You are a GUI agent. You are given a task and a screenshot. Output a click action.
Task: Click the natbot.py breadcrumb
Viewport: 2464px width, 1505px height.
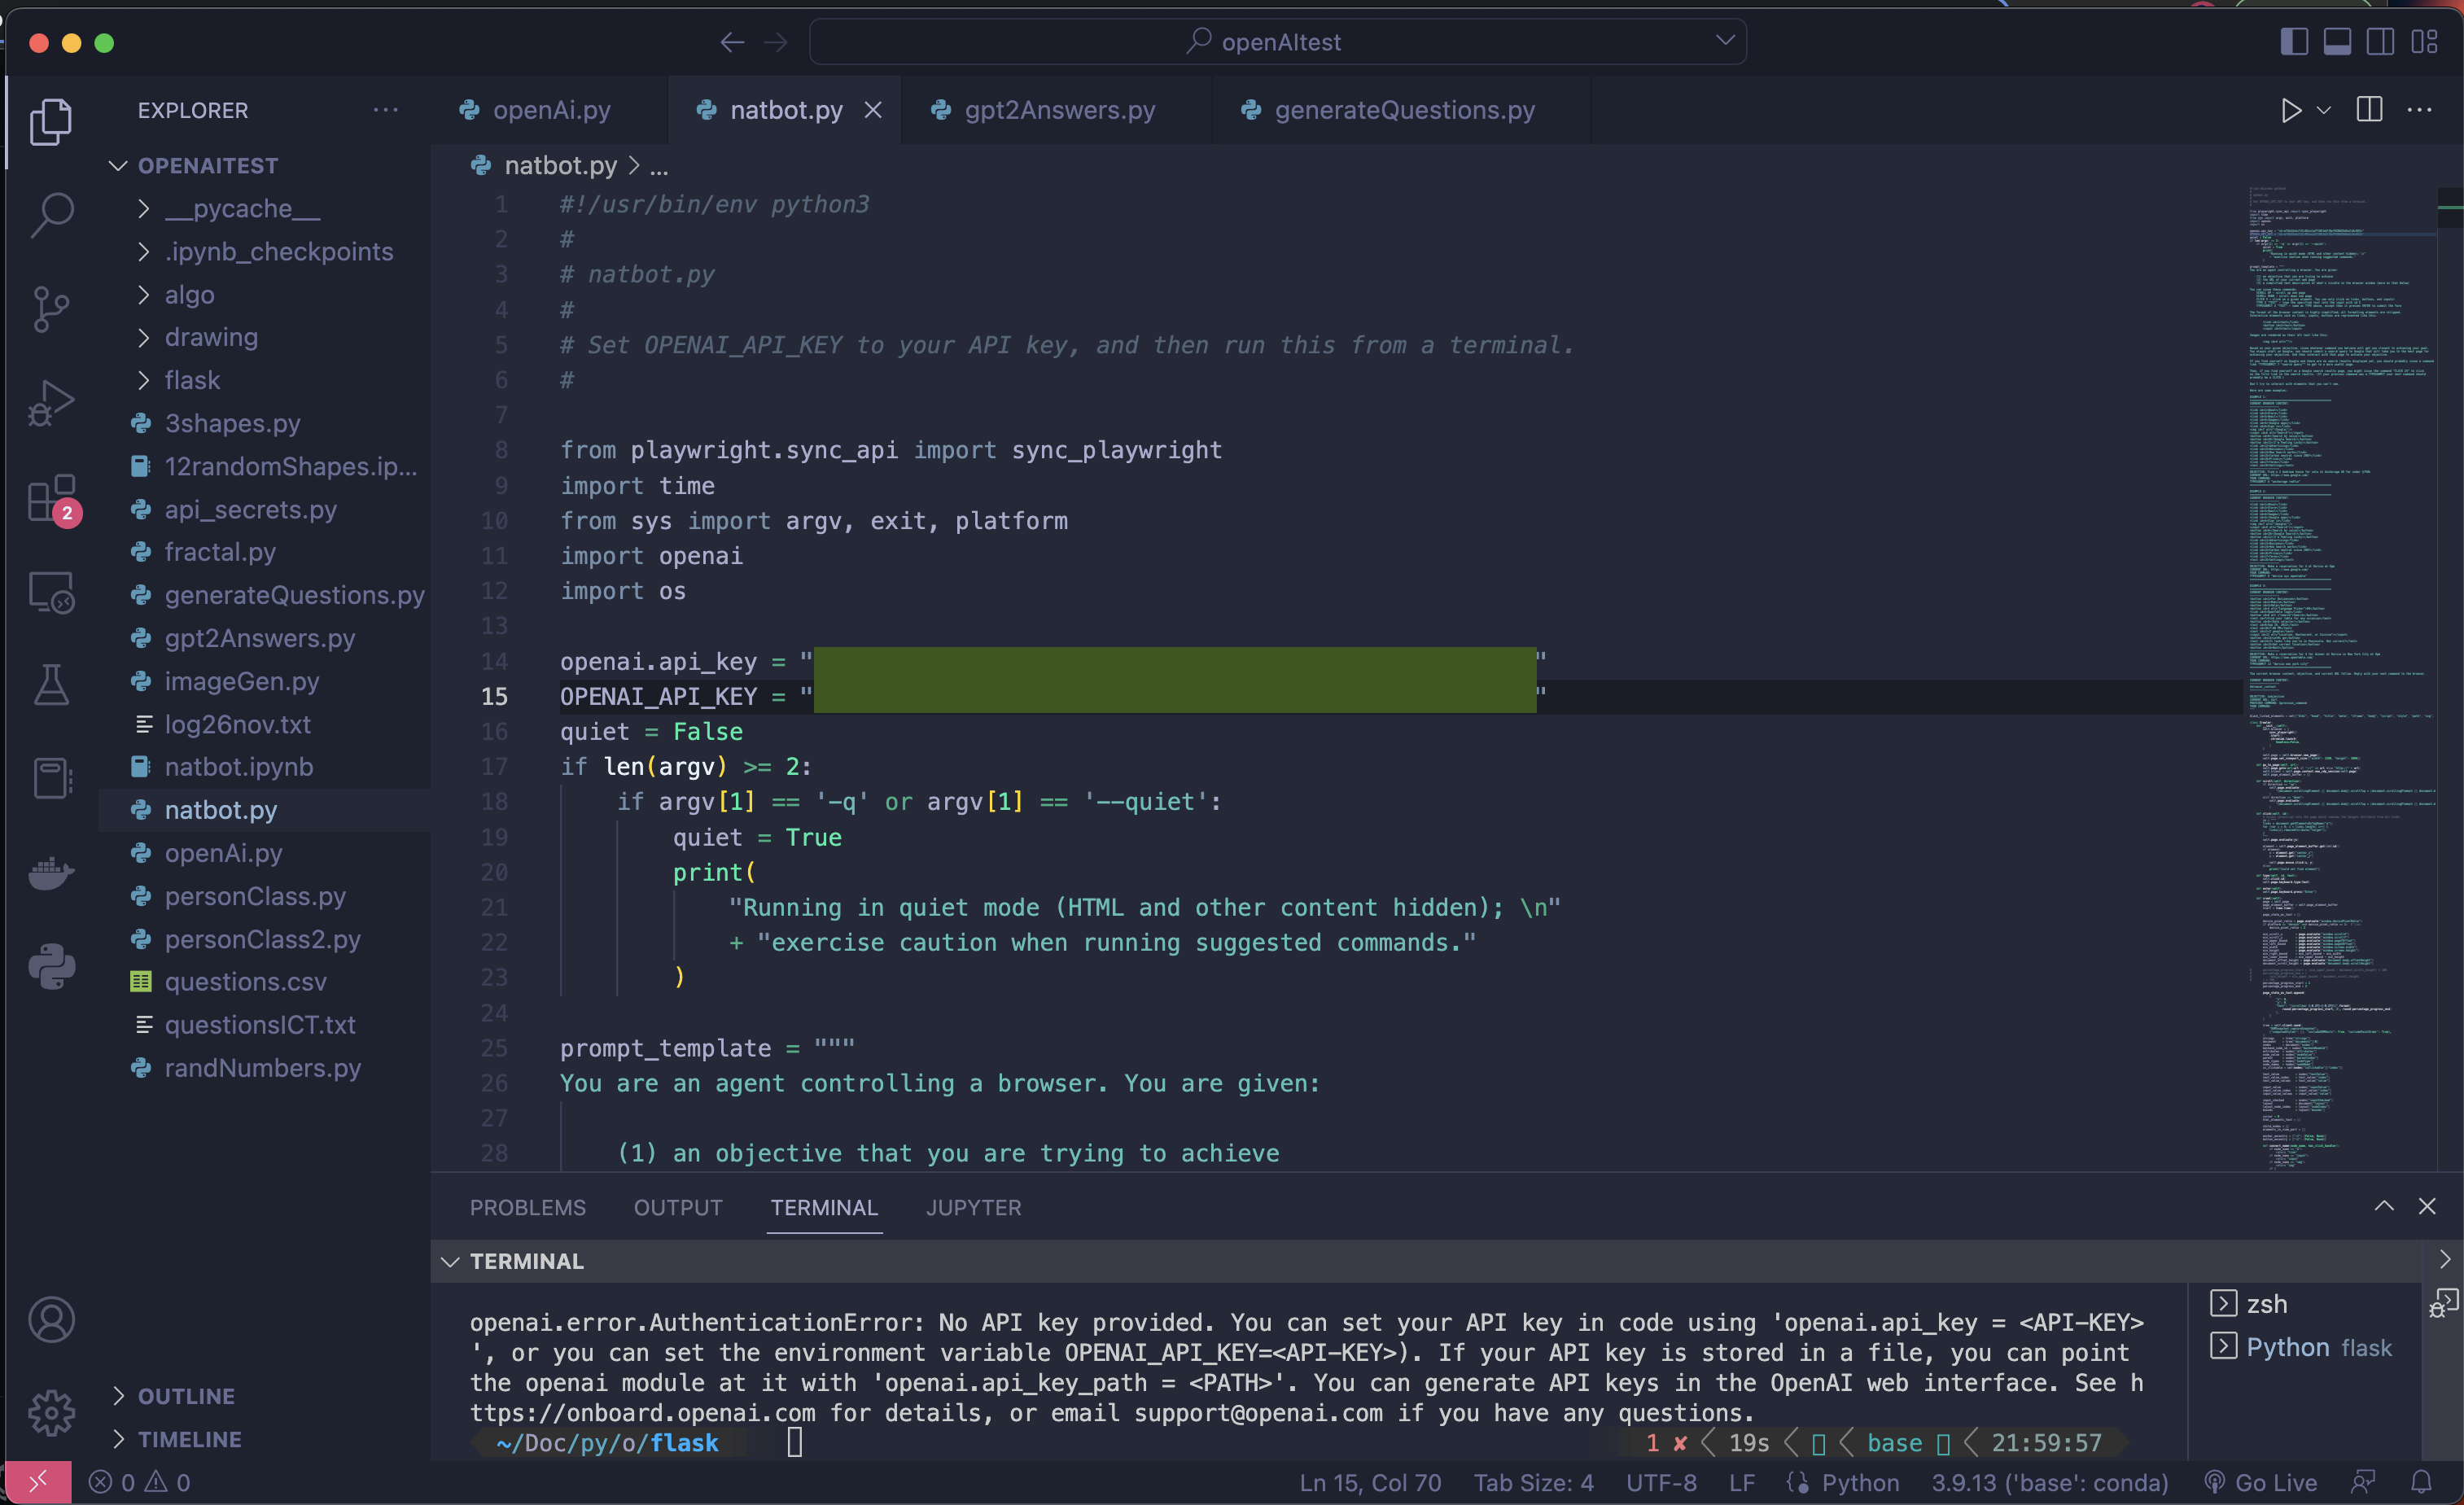(x=560, y=165)
